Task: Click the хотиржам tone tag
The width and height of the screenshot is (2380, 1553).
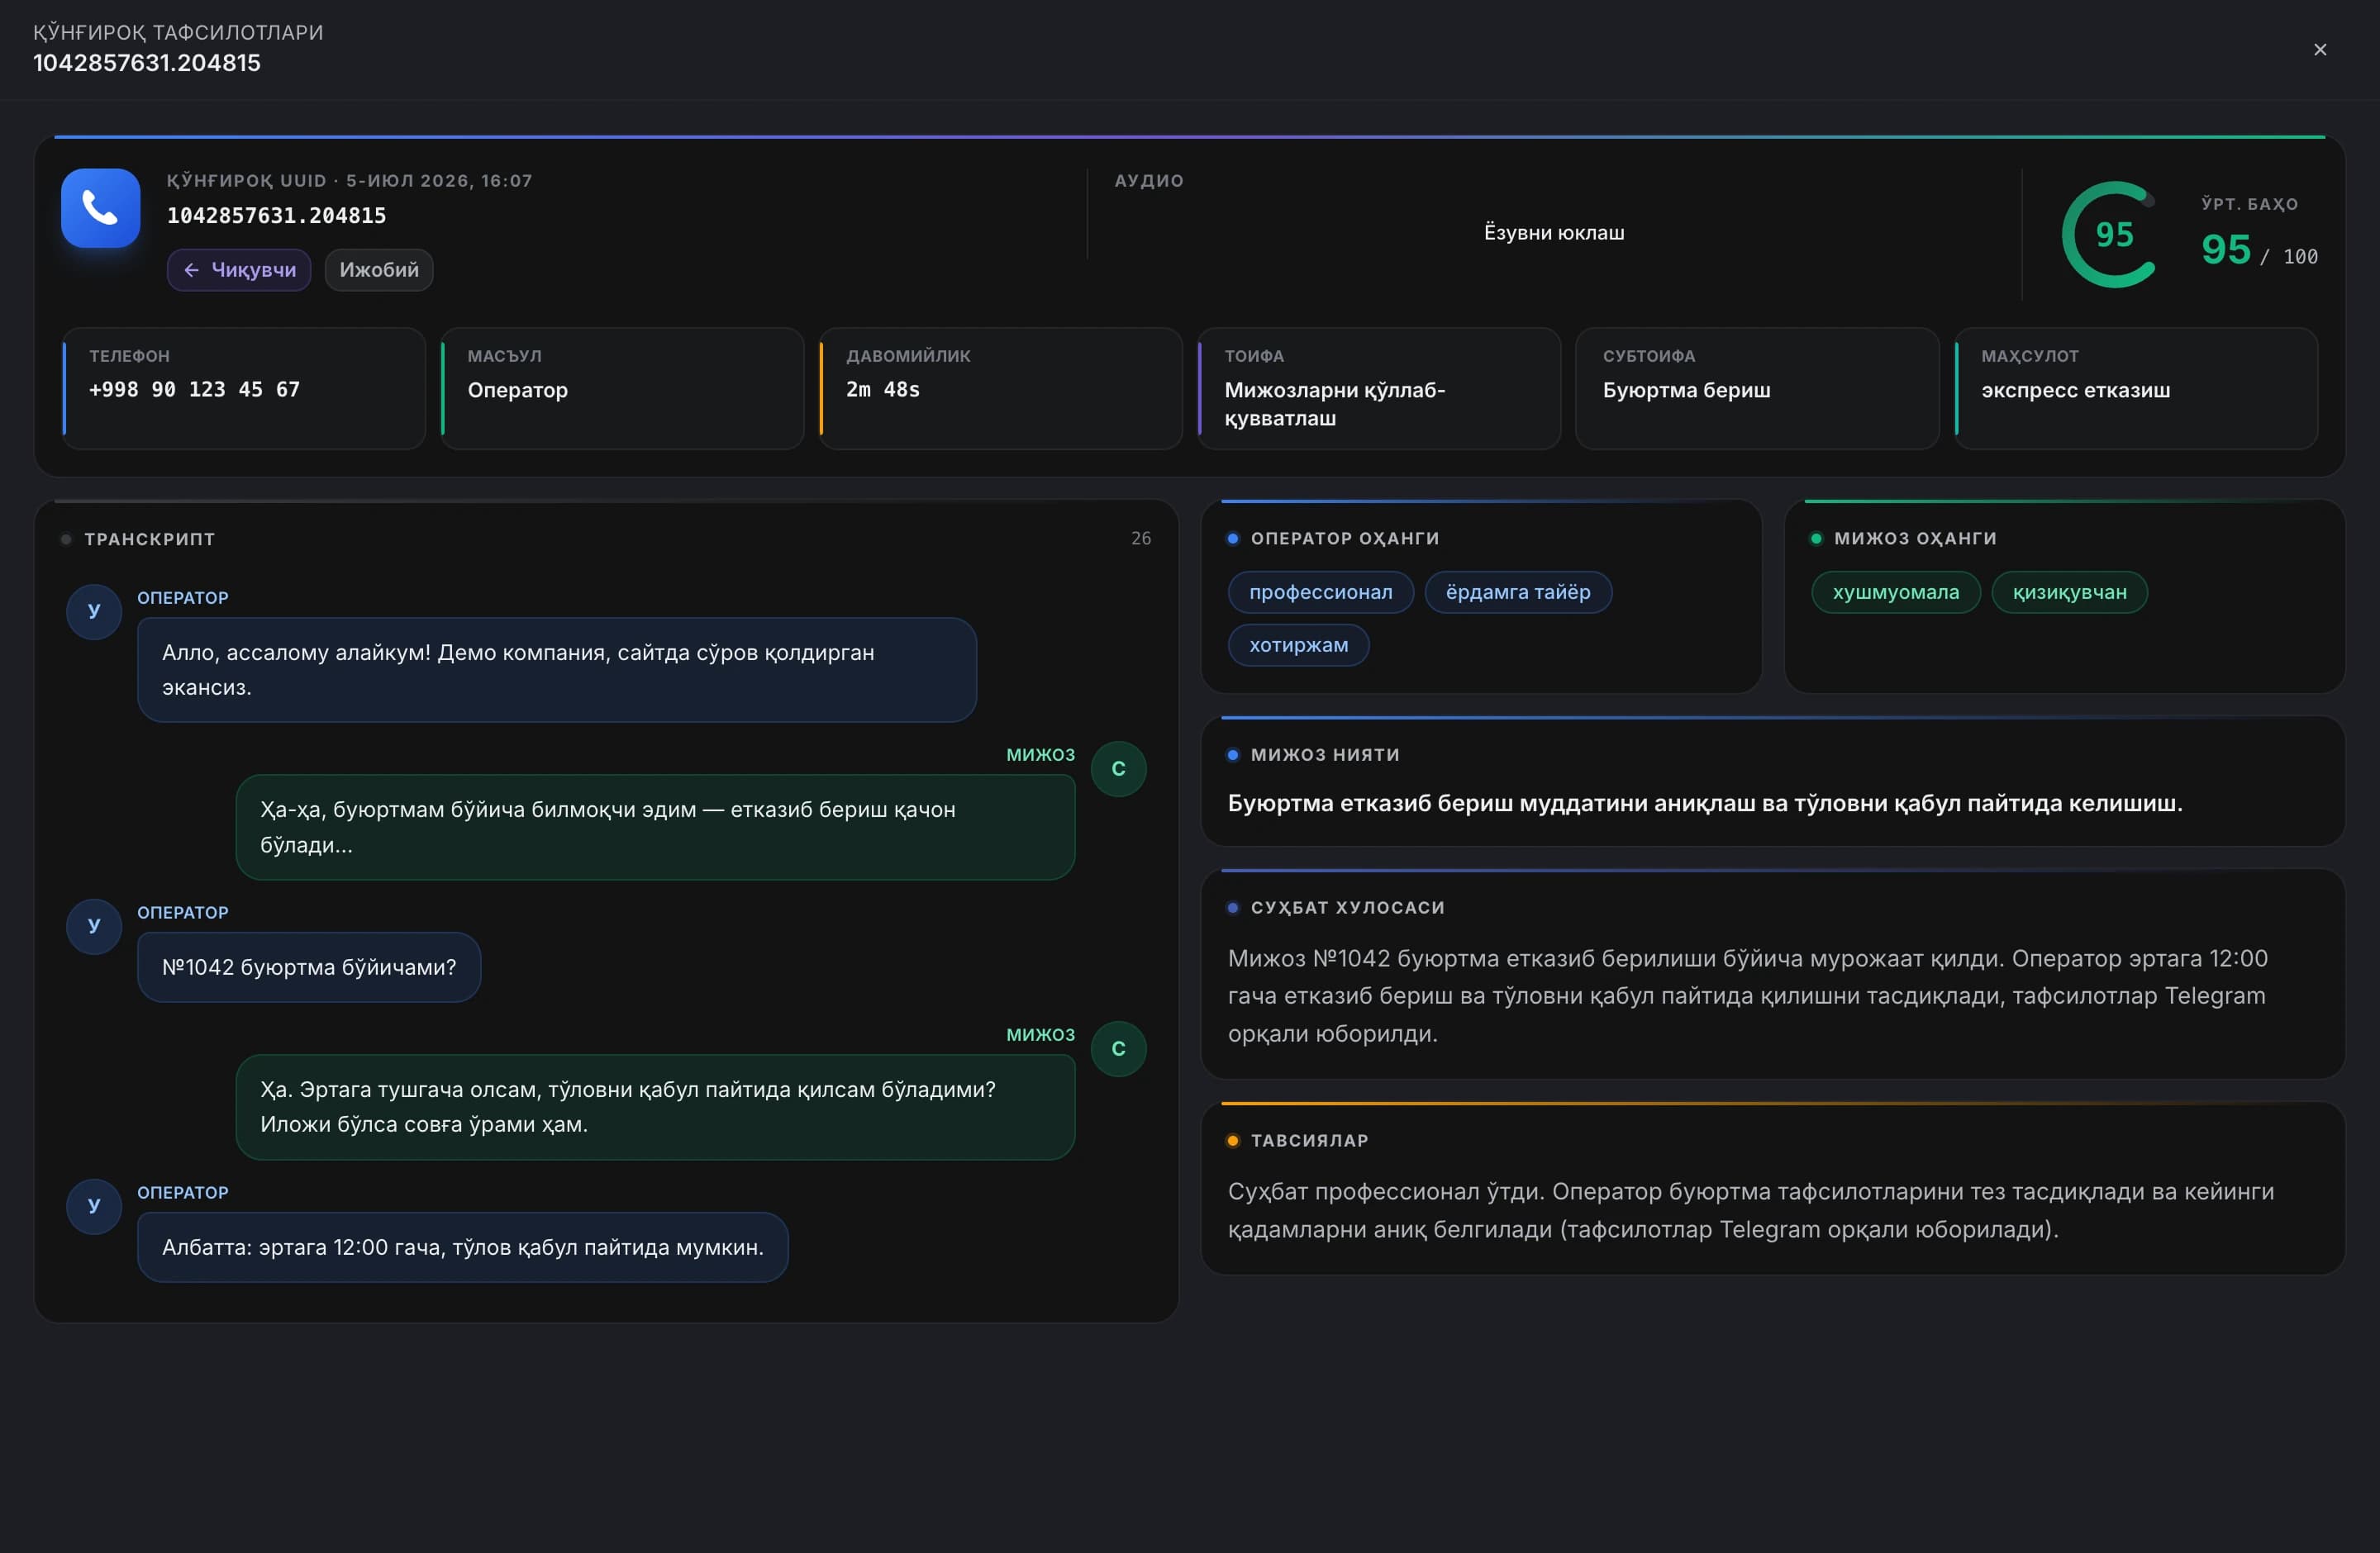Action: point(1298,646)
